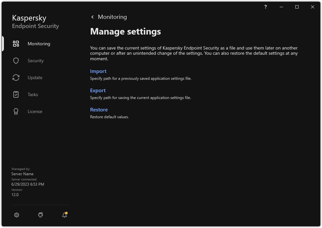View the License section
322x228 pixels.
tap(35, 111)
